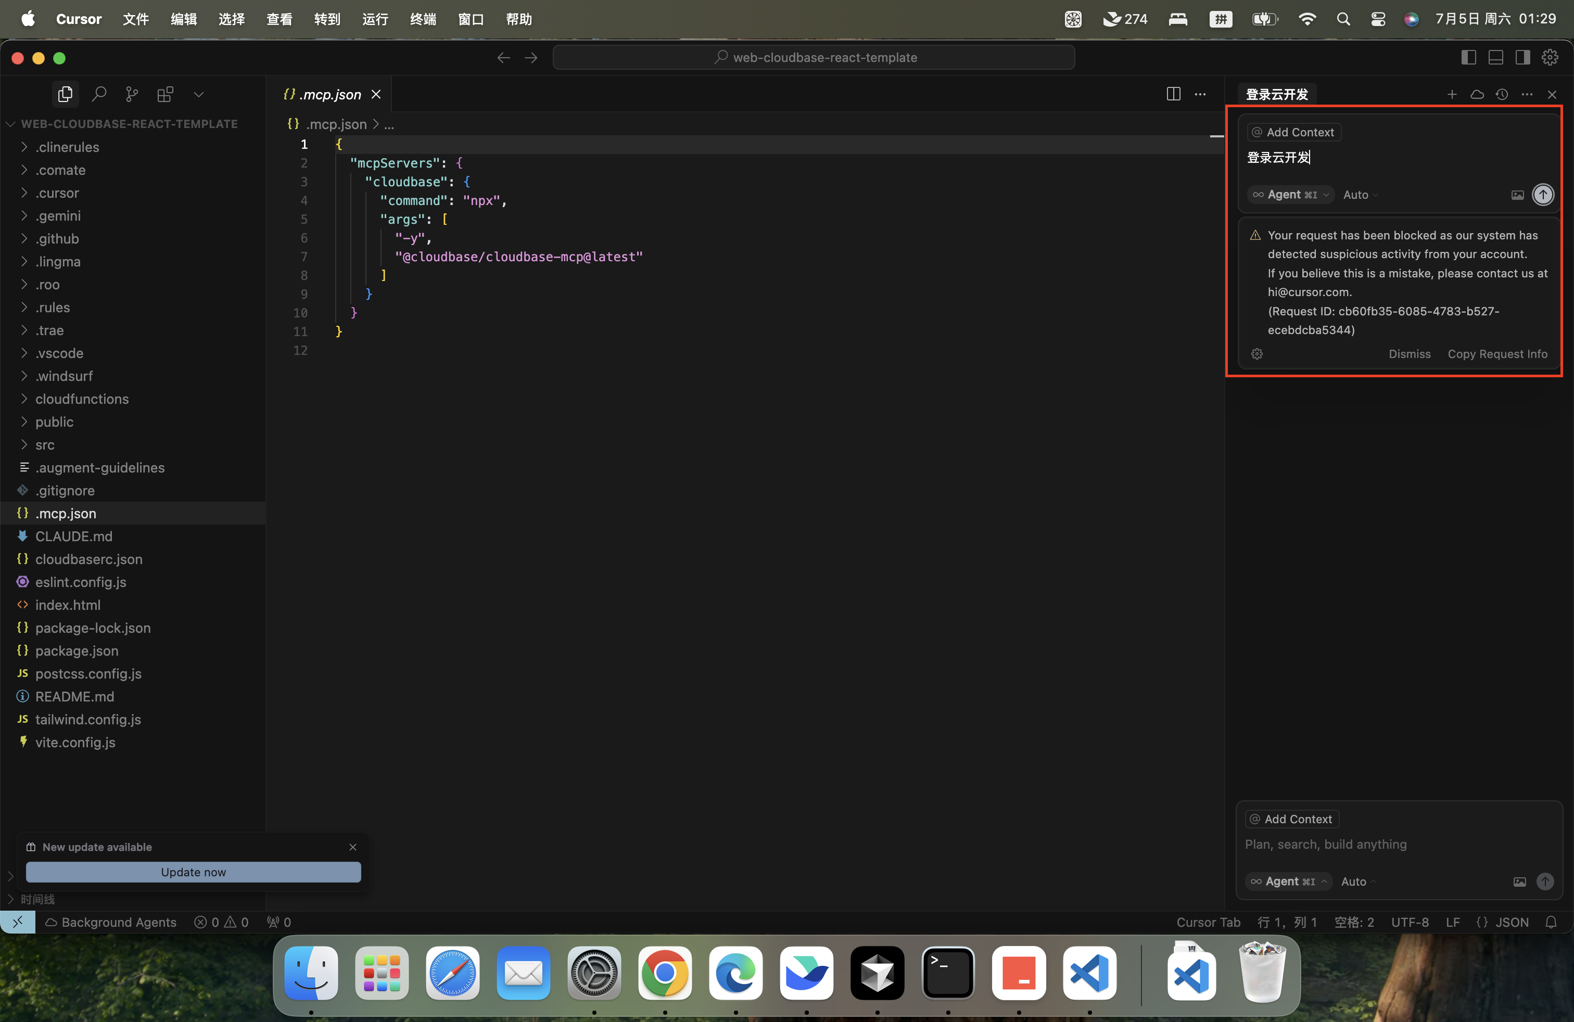The image size is (1574, 1022).
Task: Click Cursor Tab in status bar
Action: click(x=1208, y=922)
